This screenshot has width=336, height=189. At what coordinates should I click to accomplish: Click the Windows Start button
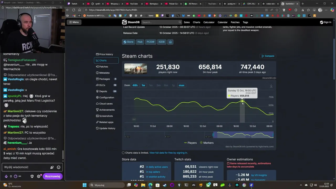coord(85,185)
